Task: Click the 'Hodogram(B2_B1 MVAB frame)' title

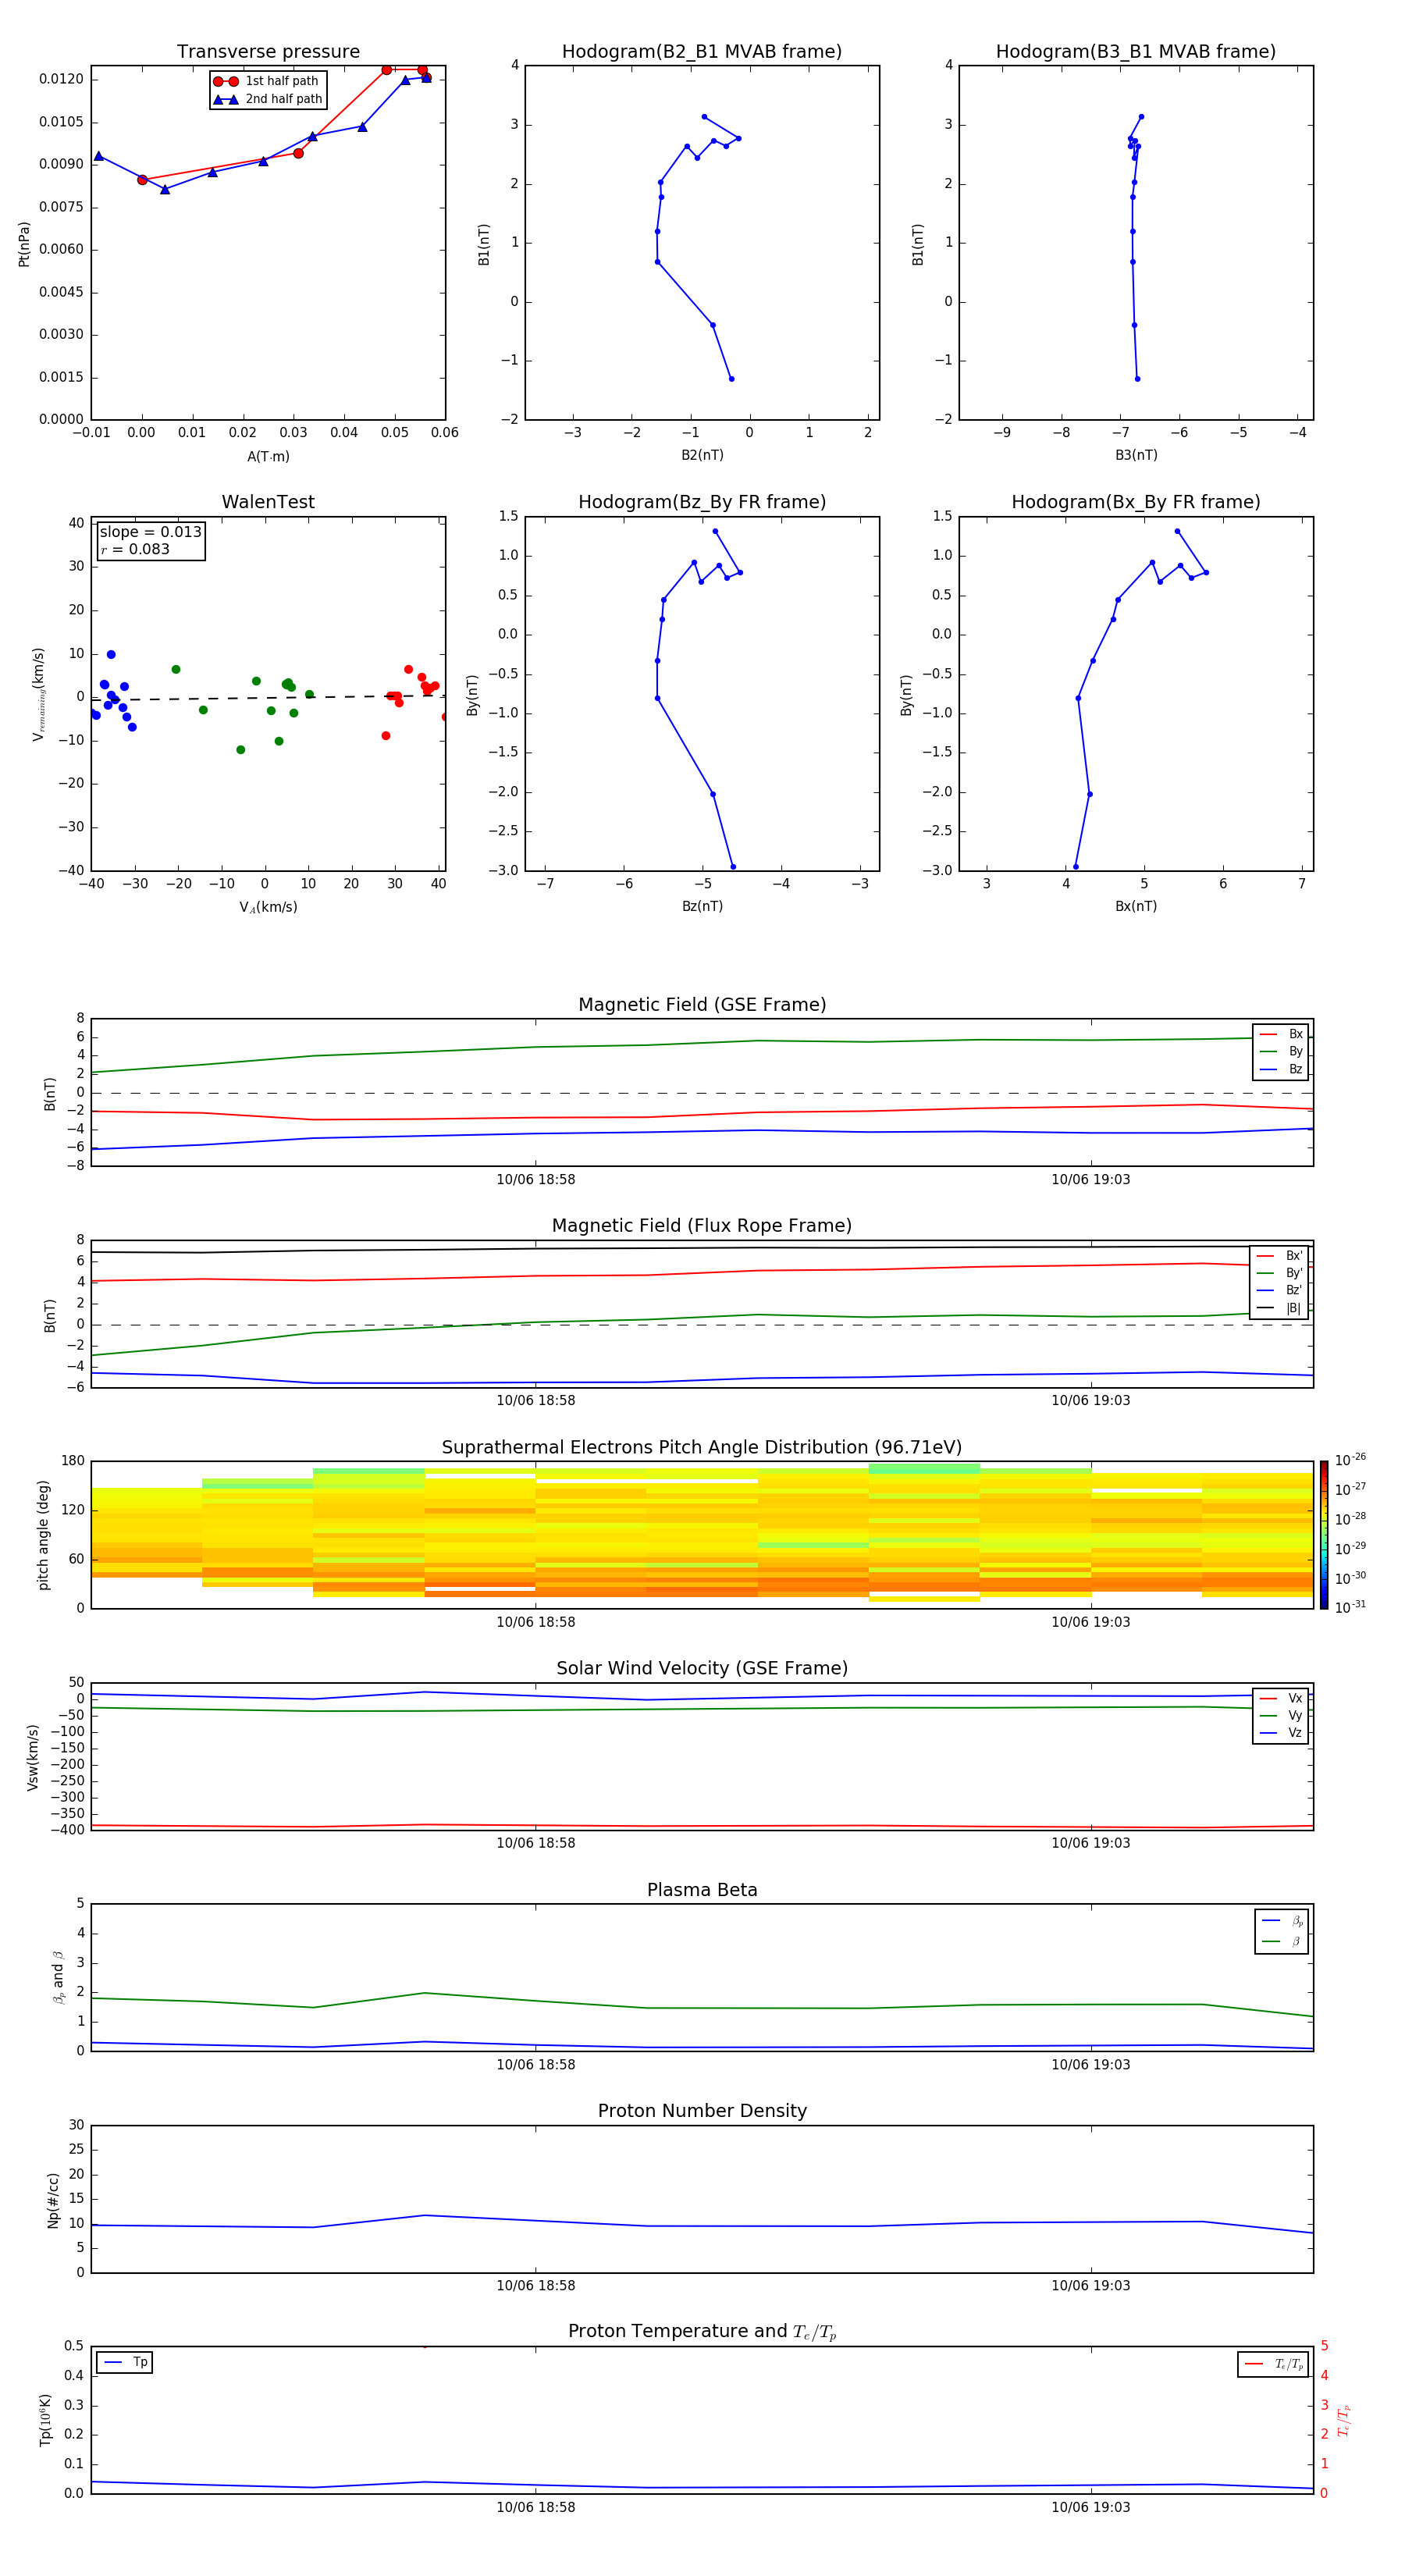Action: (702, 52)
